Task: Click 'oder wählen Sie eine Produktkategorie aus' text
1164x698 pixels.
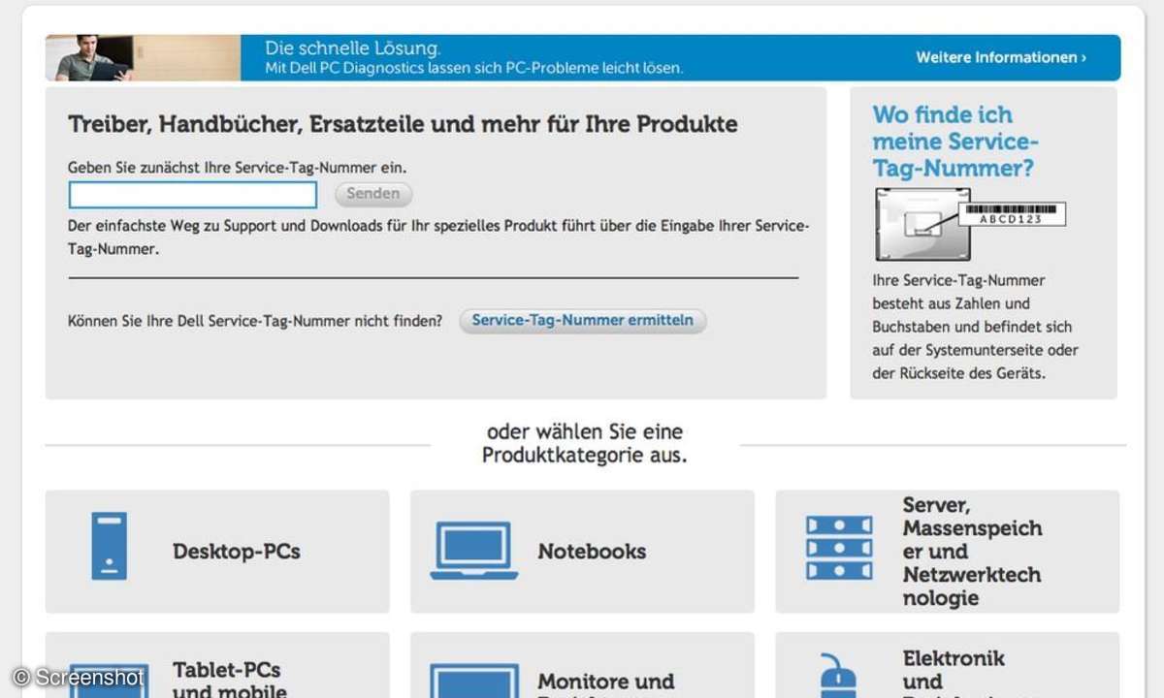Action: pos(585,443)
